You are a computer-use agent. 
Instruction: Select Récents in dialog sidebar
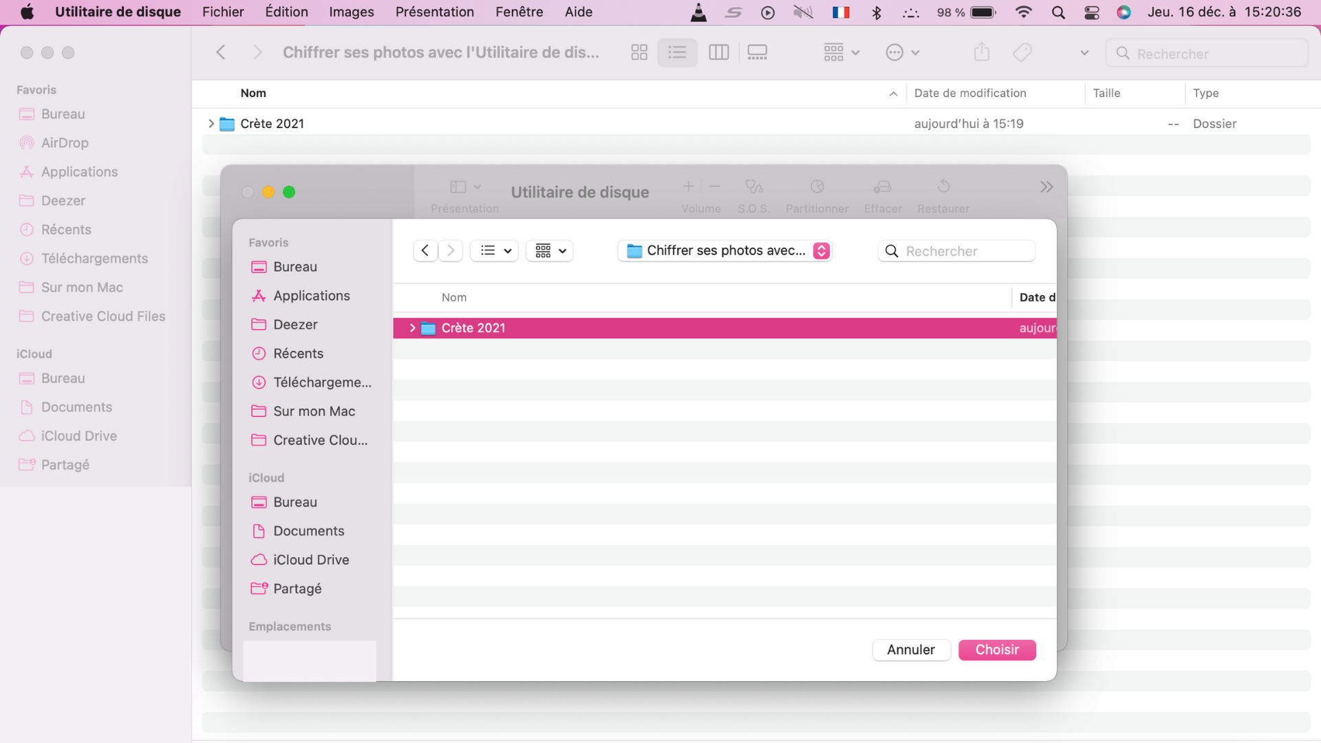(298, 354)
